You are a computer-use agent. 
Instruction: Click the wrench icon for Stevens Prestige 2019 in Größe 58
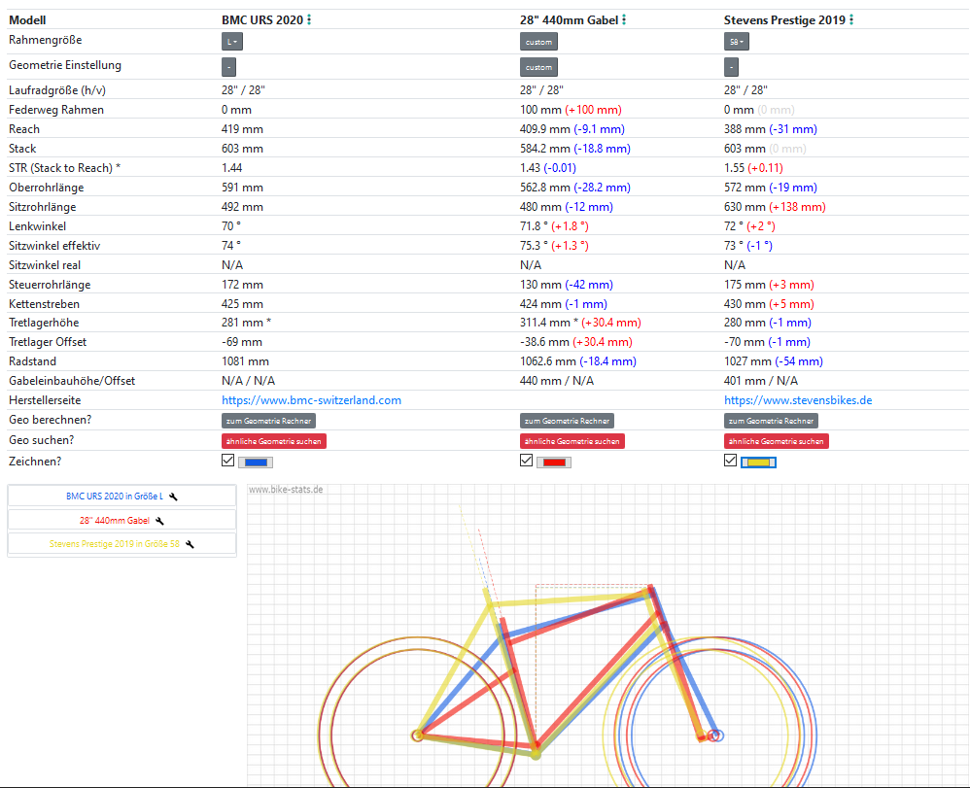click(x=190, y=544)
